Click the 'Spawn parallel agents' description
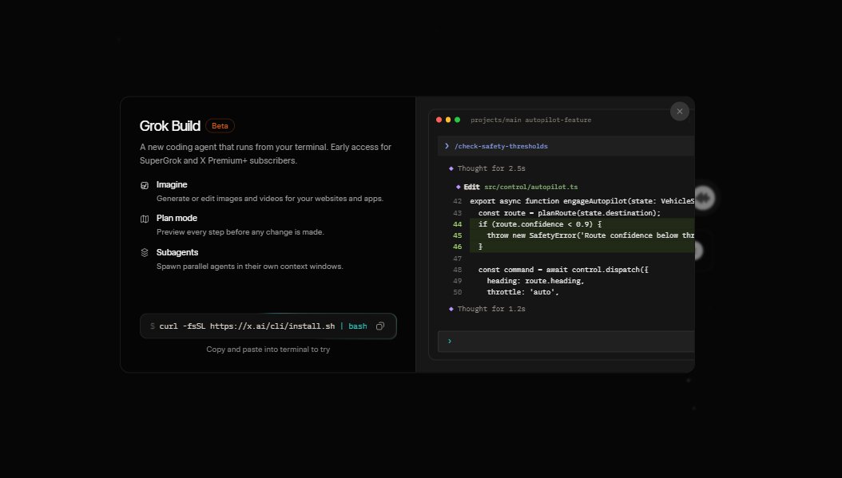 (250, 266)
